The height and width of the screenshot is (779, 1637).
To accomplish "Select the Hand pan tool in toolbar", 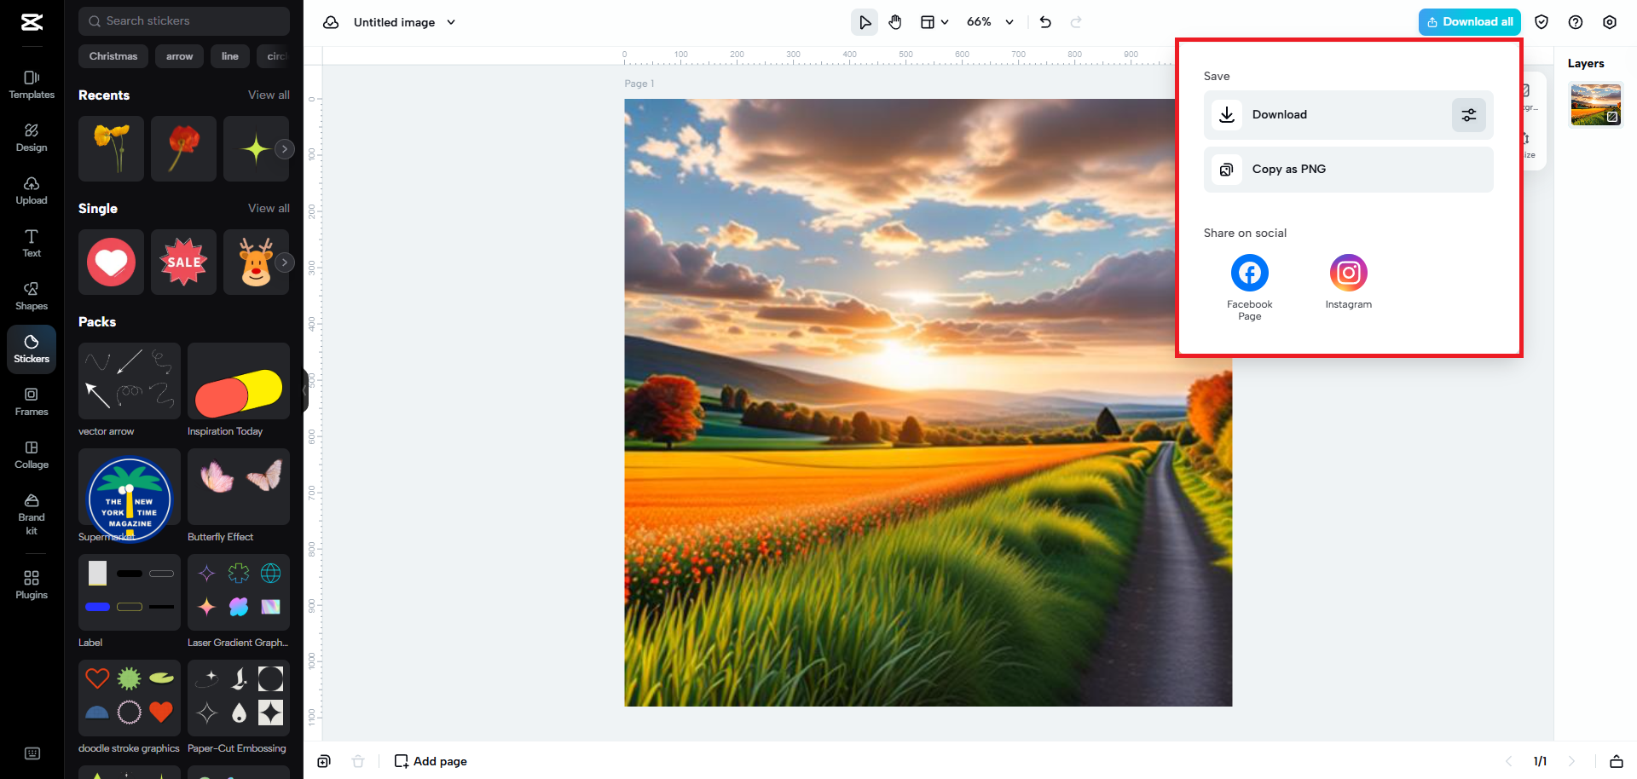I will pyautogui.click(x=895, y=21).
